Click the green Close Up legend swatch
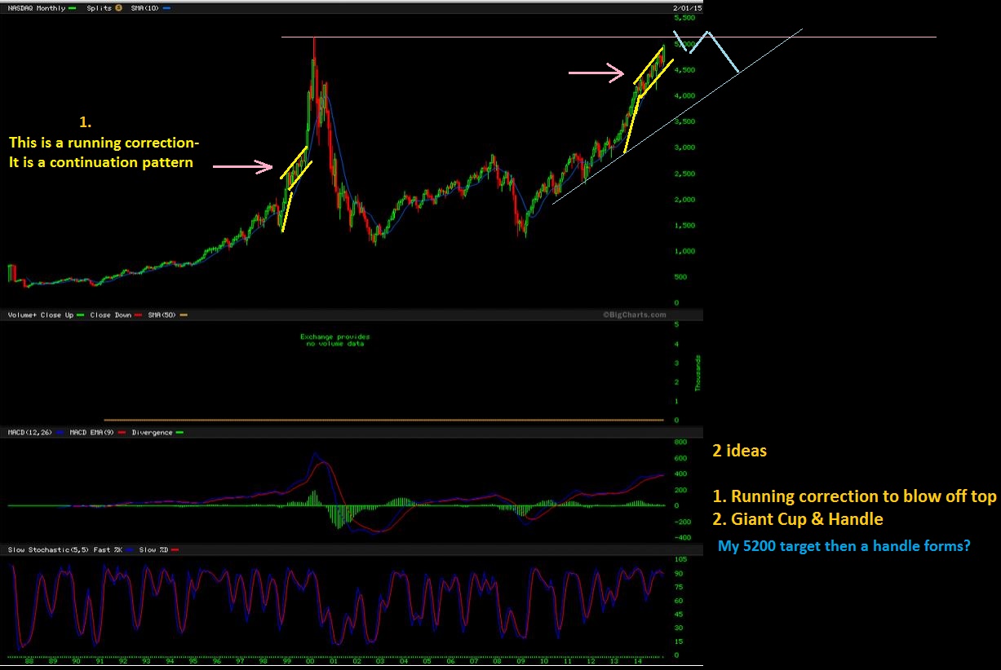The width and height of the screenshot is (1001, 670). (x=82, y=315)
